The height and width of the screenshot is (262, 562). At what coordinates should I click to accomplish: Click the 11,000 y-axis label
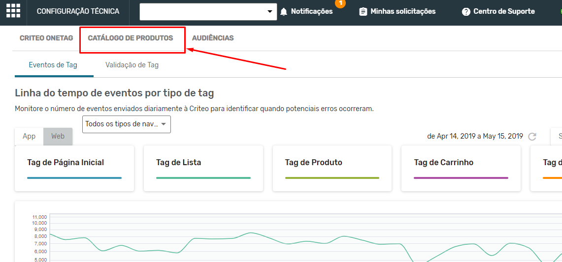click(40, 217)
